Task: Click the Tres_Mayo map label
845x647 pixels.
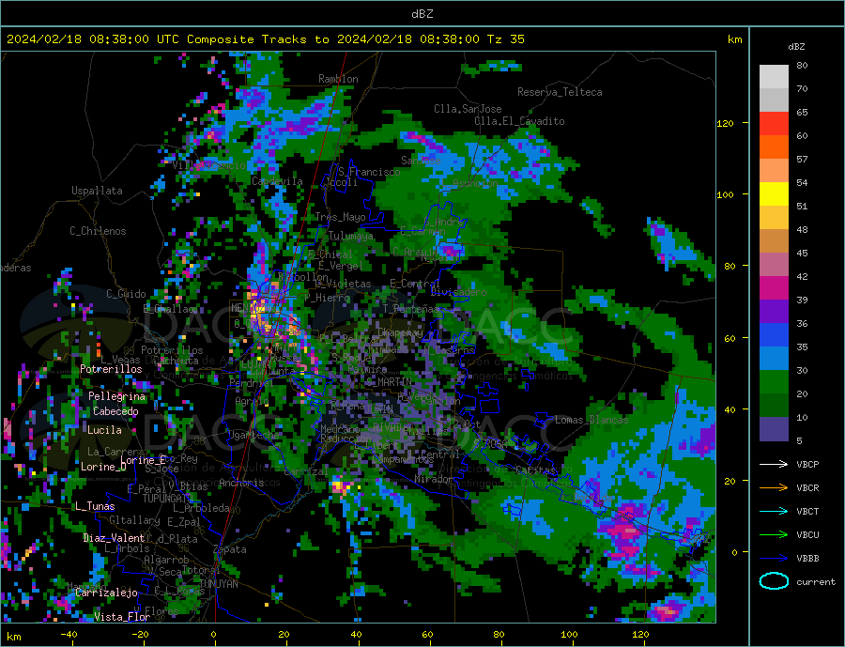Action: tap(340, 217)
